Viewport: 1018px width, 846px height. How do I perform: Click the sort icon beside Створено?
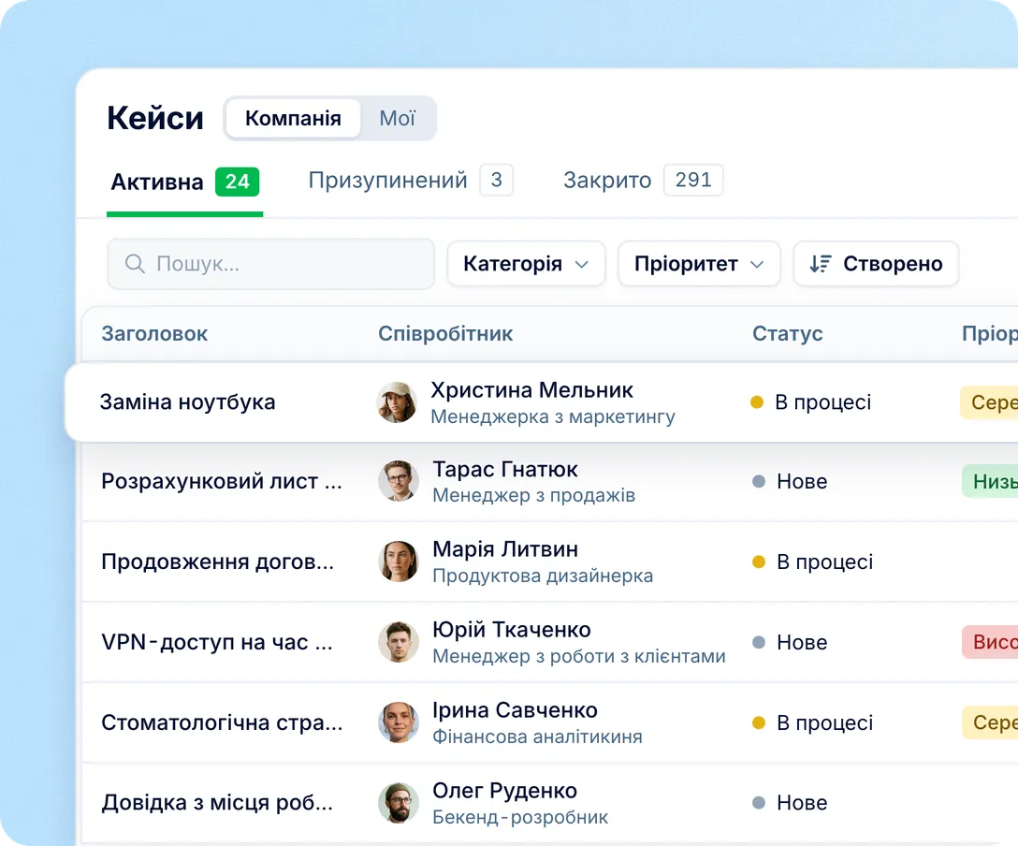pyautogui.click(x=820, y=264)
